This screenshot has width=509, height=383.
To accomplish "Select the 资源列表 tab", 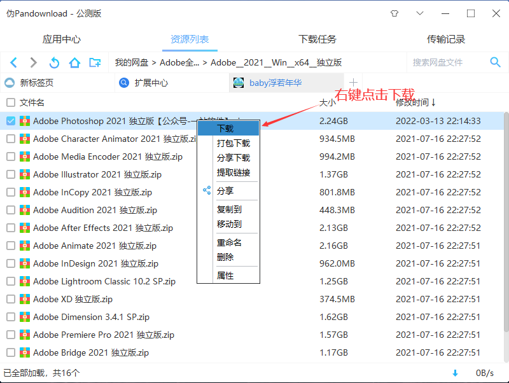I will [x=190, y=39].
